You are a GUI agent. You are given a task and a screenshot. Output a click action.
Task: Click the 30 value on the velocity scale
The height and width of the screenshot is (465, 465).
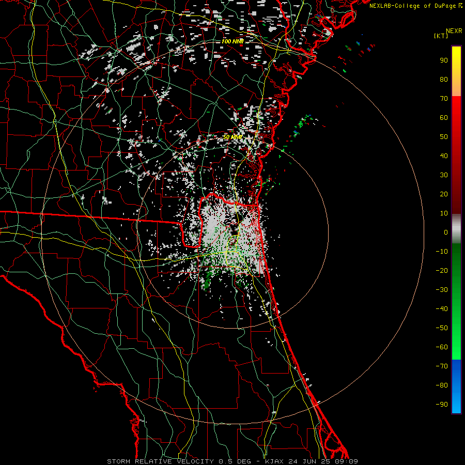pyautogui.click(x=444, y=175)
